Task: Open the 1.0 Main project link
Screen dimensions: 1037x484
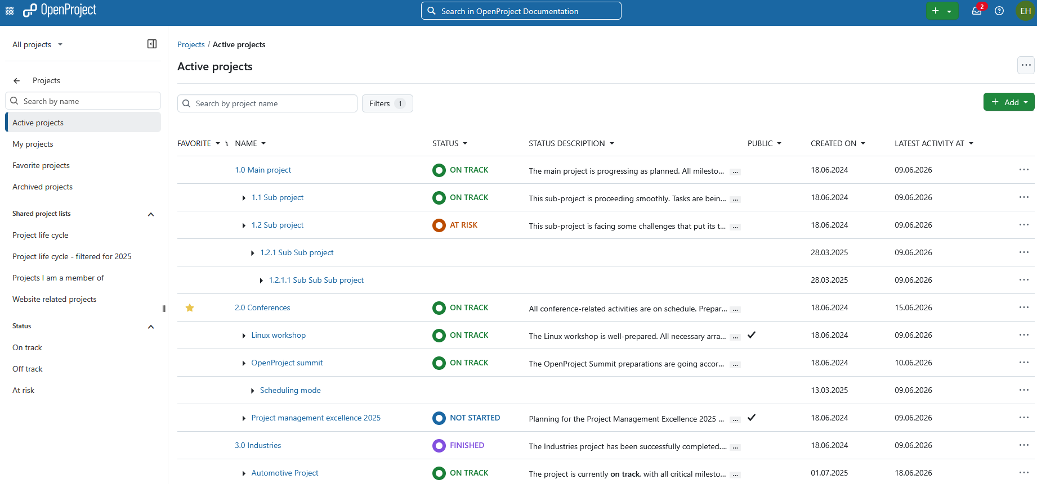Action: (x=263, y=170)
